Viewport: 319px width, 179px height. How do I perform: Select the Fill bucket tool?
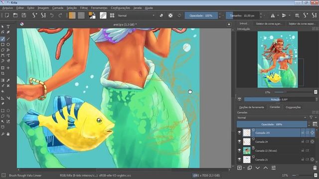(x=2, y=91)
